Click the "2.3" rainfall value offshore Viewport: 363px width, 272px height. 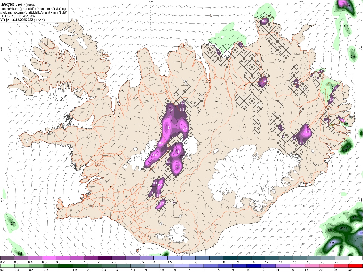click(354, 217)
